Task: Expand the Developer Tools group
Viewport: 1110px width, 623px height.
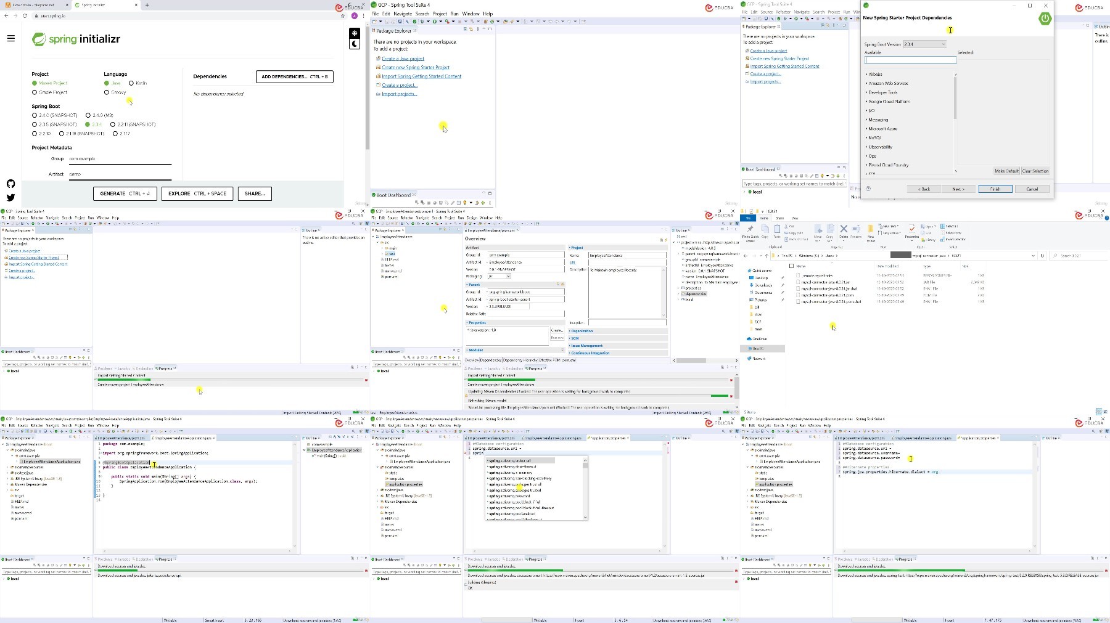Action: coord(866,92)
